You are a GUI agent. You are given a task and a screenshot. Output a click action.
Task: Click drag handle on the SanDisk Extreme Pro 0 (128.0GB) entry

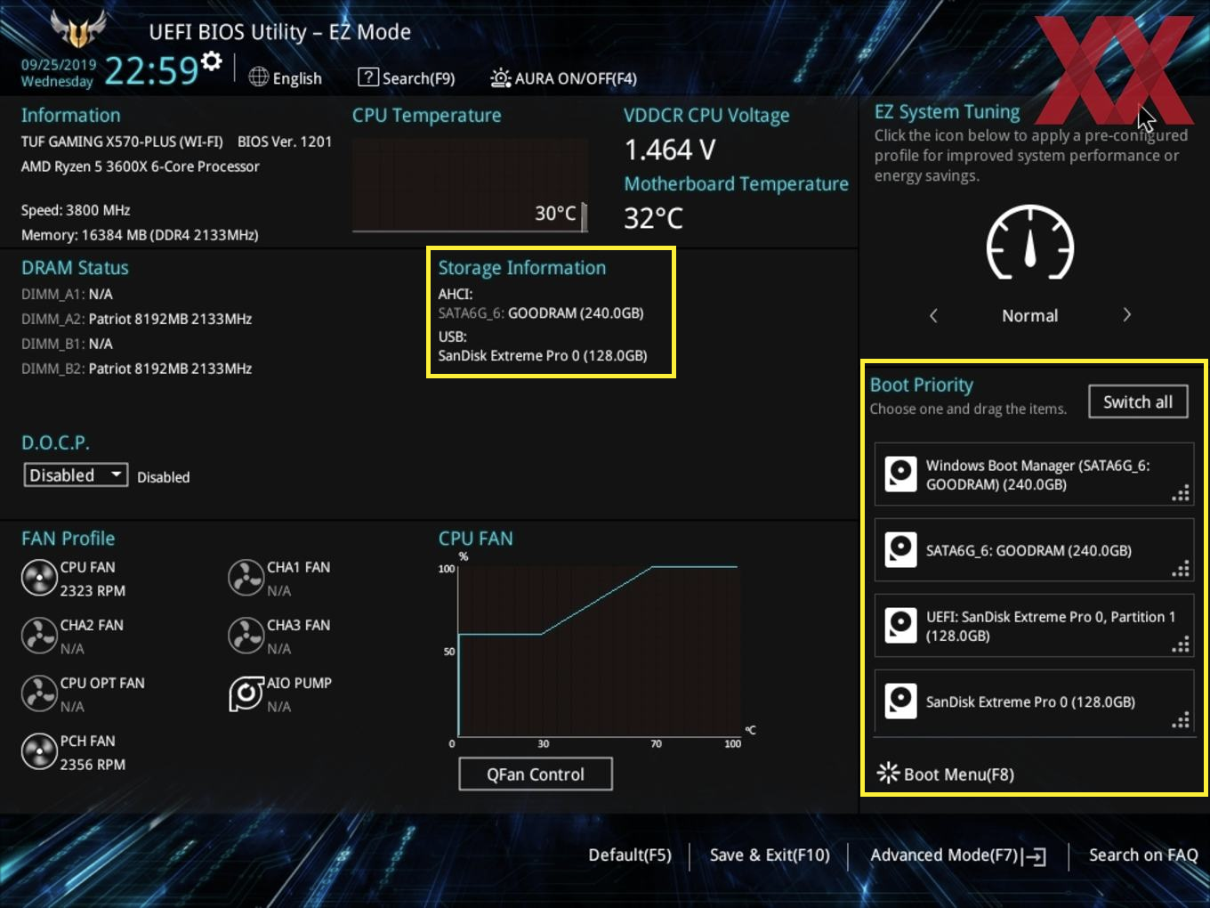(x=1181, y=720)
